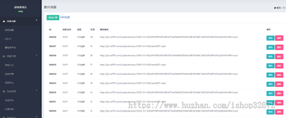Collapse the 系统功能 section caret
Screen dimensions: 286x118
(37, 20)
